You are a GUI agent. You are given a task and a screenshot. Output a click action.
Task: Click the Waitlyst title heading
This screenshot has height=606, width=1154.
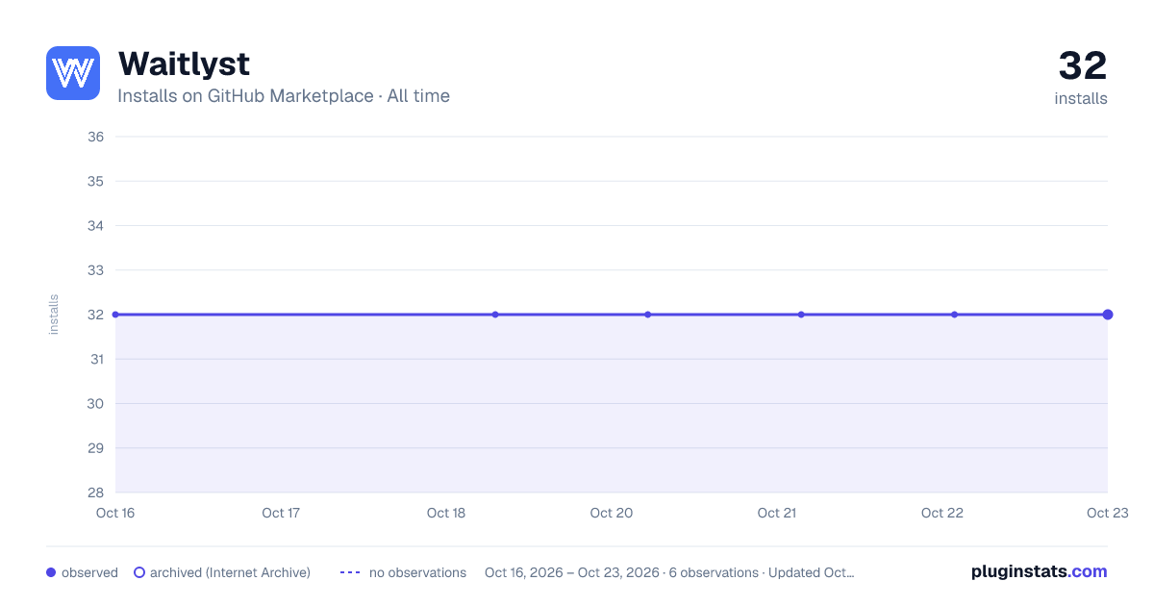[x=184, y=63]
